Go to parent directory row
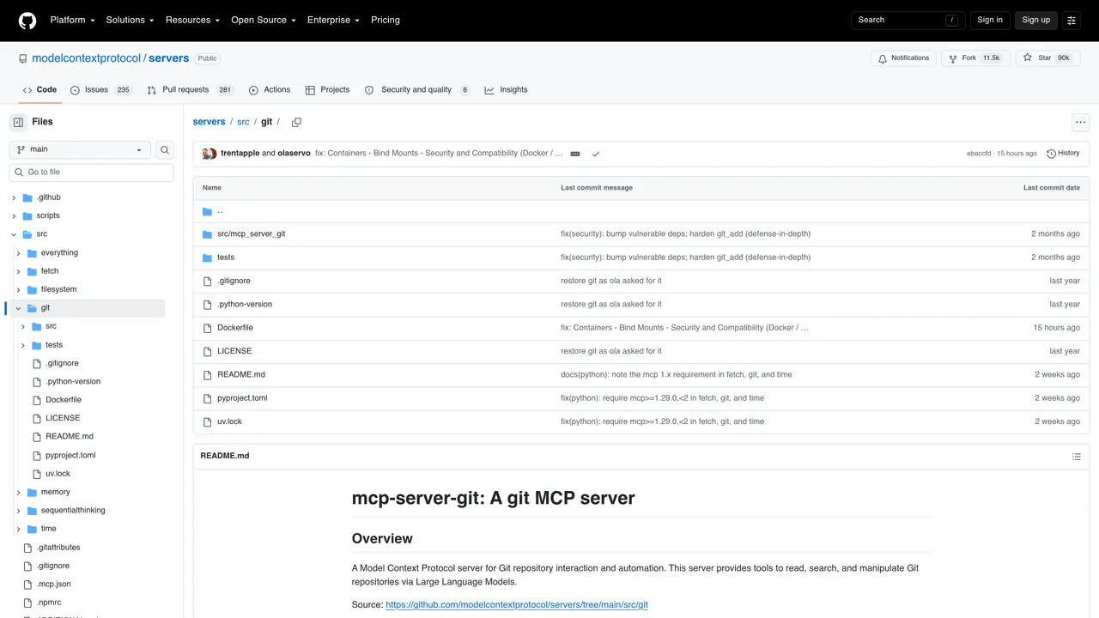 pos(641,211)
